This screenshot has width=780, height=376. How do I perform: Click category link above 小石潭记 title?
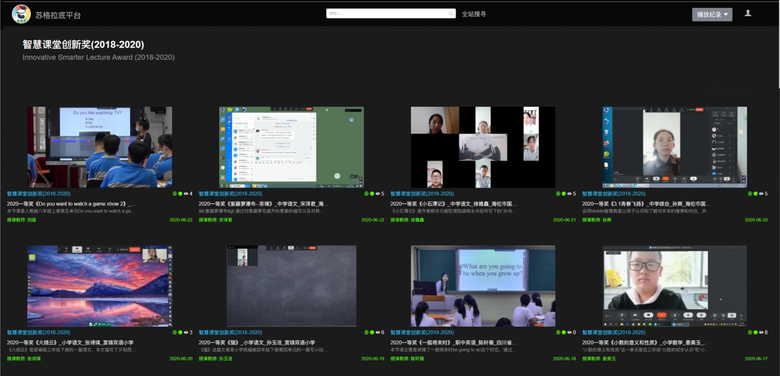[x=422, y=194]
